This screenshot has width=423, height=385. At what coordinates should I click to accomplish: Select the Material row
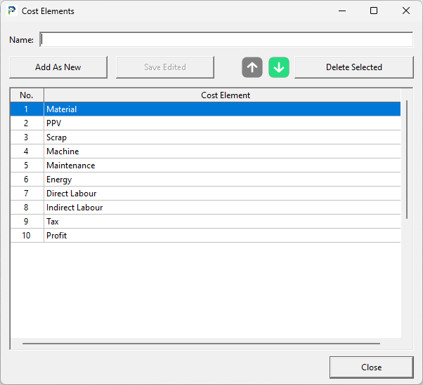click(x=205, y=109)
